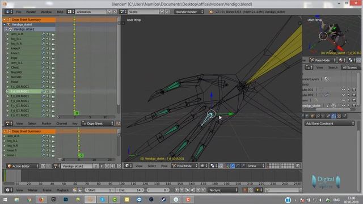Screen dimensions: 363x204
Task: Play the animation forward
Action: point(193,190)
